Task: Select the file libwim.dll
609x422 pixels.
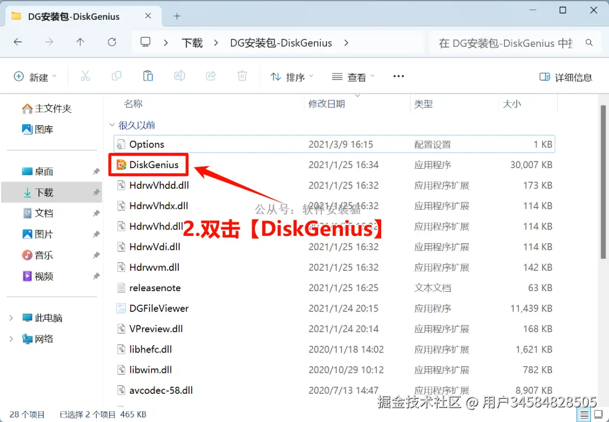Action: point(151,370)
